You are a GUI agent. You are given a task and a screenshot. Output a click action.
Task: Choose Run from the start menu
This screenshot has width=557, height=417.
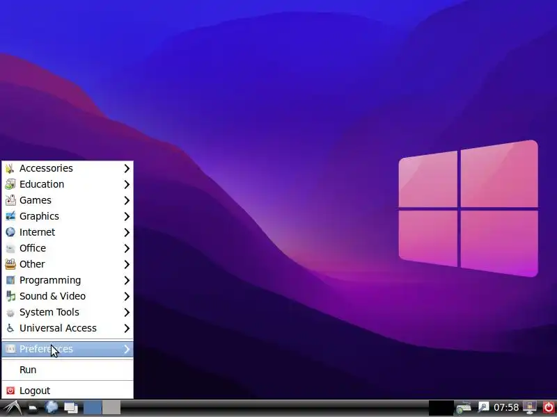click(x=68, y=370)
